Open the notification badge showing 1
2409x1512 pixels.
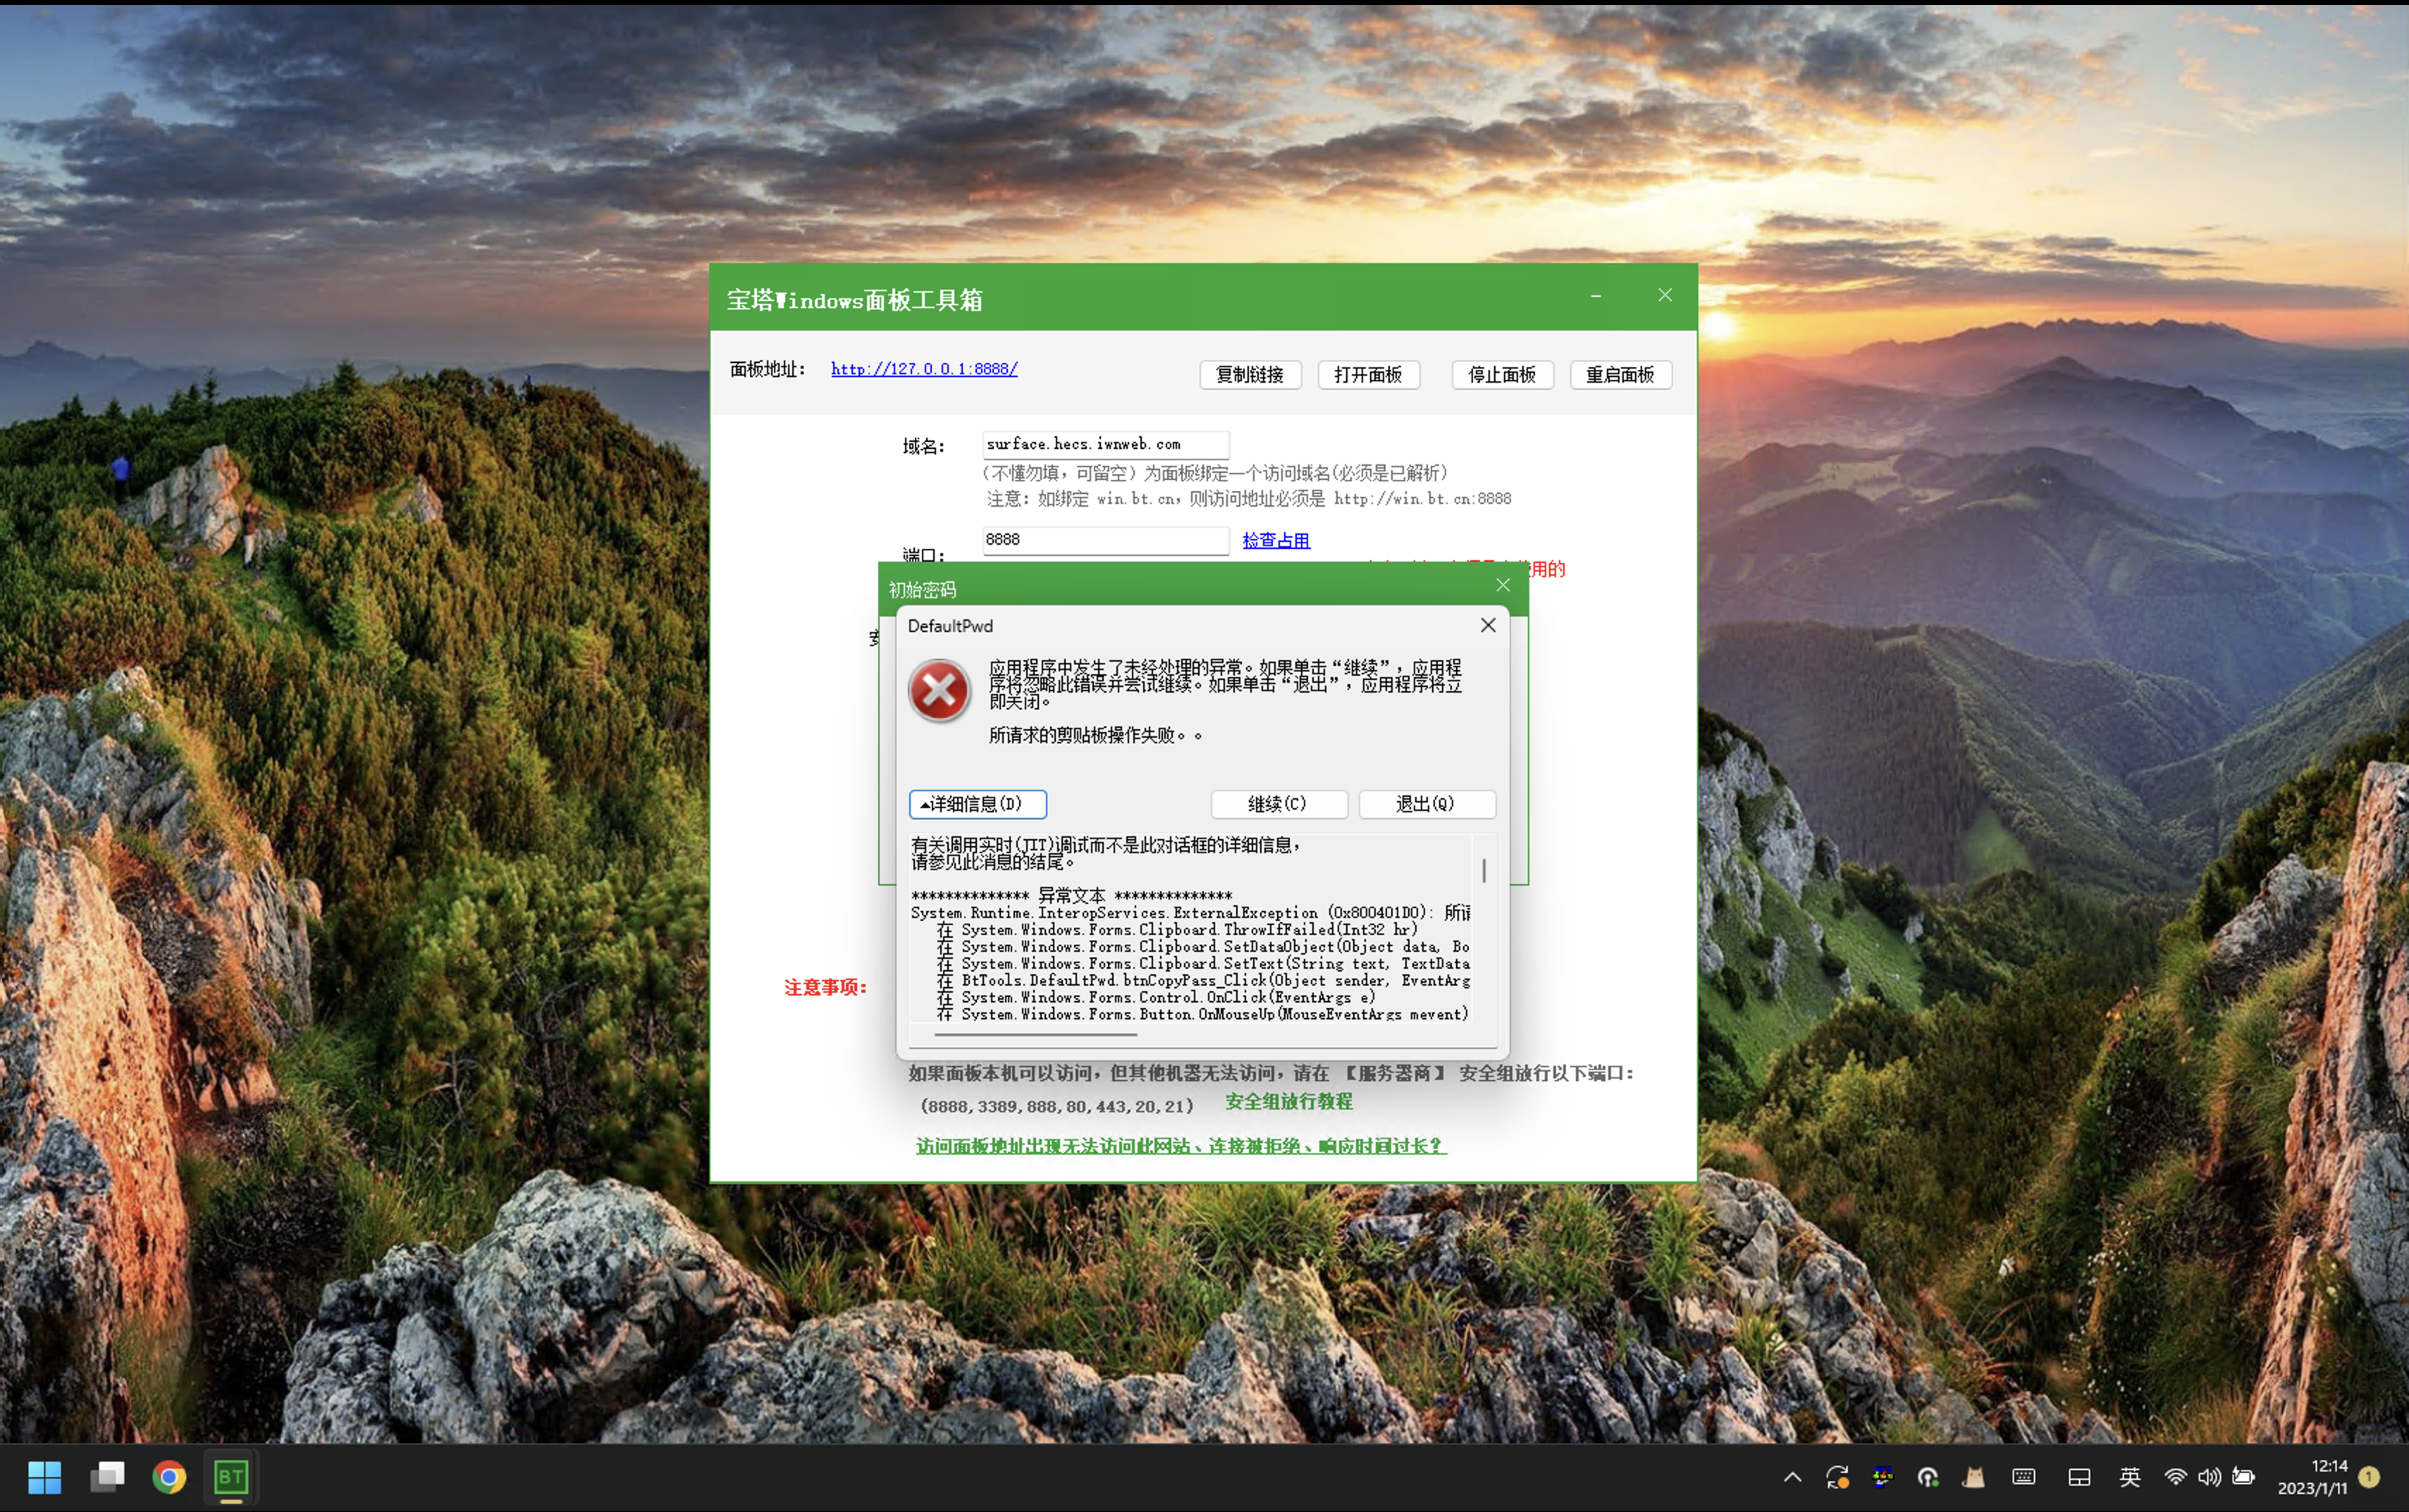coord(2369,1477)
